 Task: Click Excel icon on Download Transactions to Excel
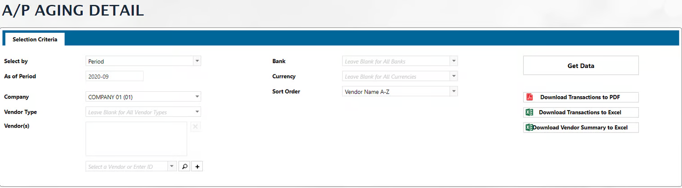pos(529,112)
